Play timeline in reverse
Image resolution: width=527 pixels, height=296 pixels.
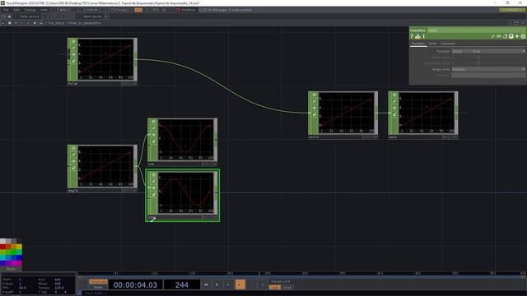pos(228,284)
